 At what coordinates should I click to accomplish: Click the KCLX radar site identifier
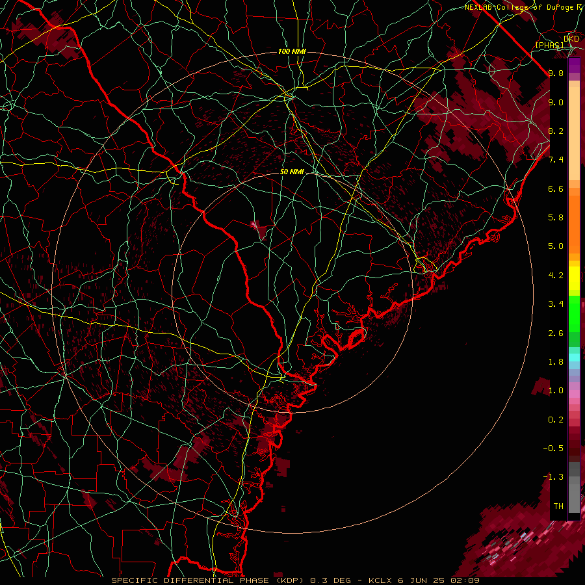pyautogui.click(x=380, y=580)
